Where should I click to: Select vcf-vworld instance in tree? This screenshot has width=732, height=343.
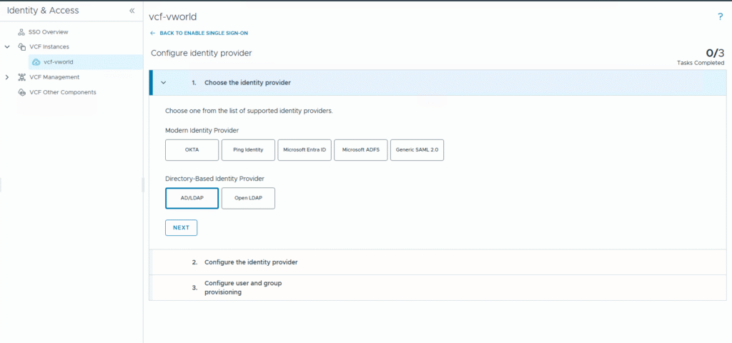coord(58,62)
